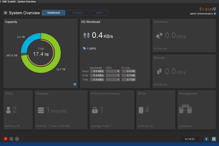Click the Protection Domains padlock icon

pos(95,110)
